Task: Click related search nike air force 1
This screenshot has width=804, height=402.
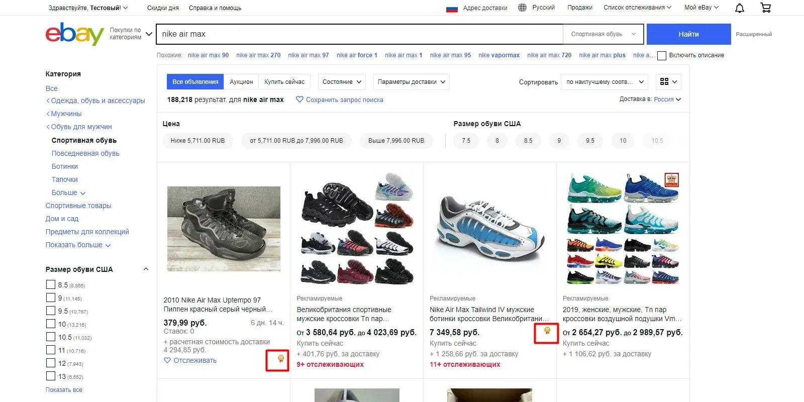Action: (x=357, y=55)
